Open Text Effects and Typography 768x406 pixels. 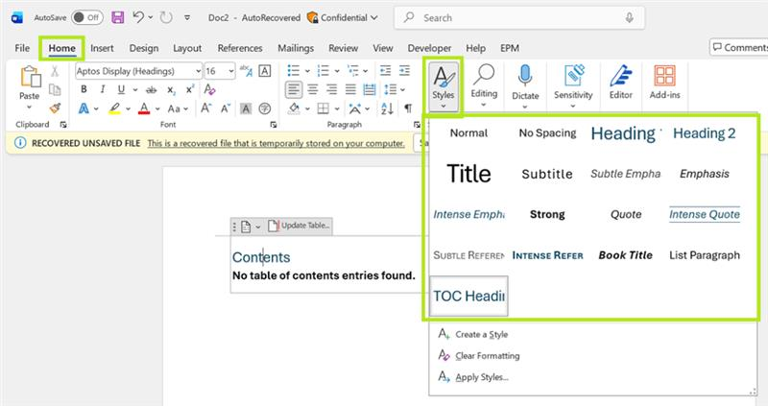pos(84,108)
